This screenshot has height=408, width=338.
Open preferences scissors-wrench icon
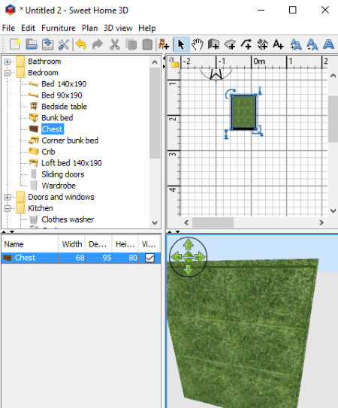pyautogui.click(x=64, y=44)
